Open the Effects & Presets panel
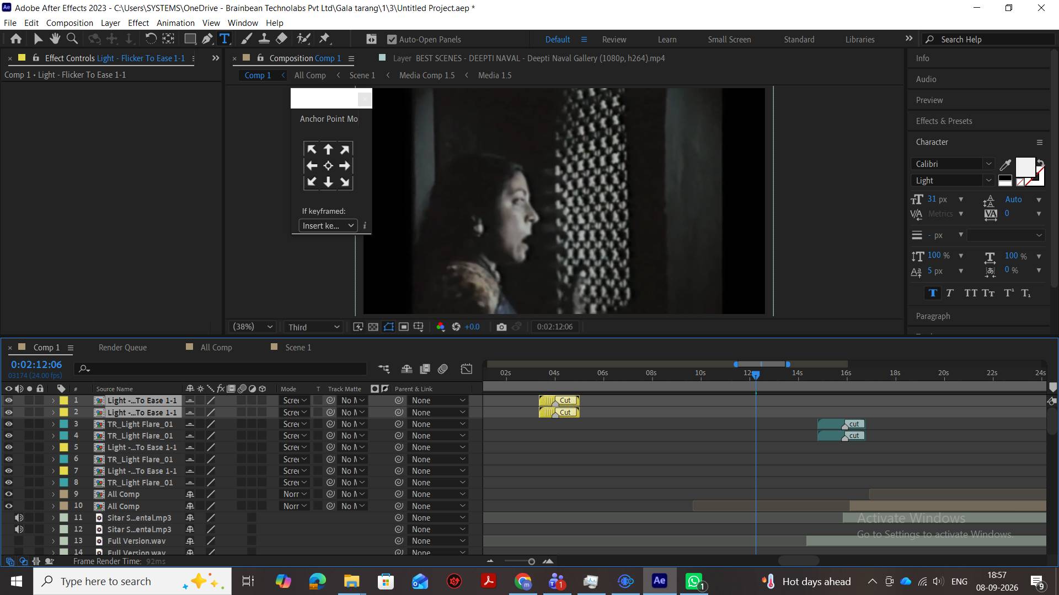This screenshot has width=1059, height=595. [944, 121]
